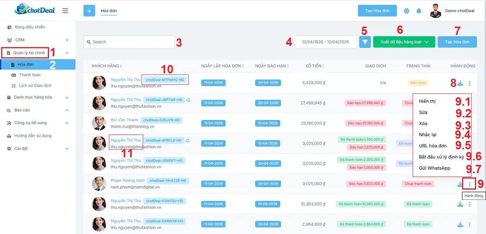Click the blue plus icon button
This screenshot has height=234, width=486.
tap(89, 11)
